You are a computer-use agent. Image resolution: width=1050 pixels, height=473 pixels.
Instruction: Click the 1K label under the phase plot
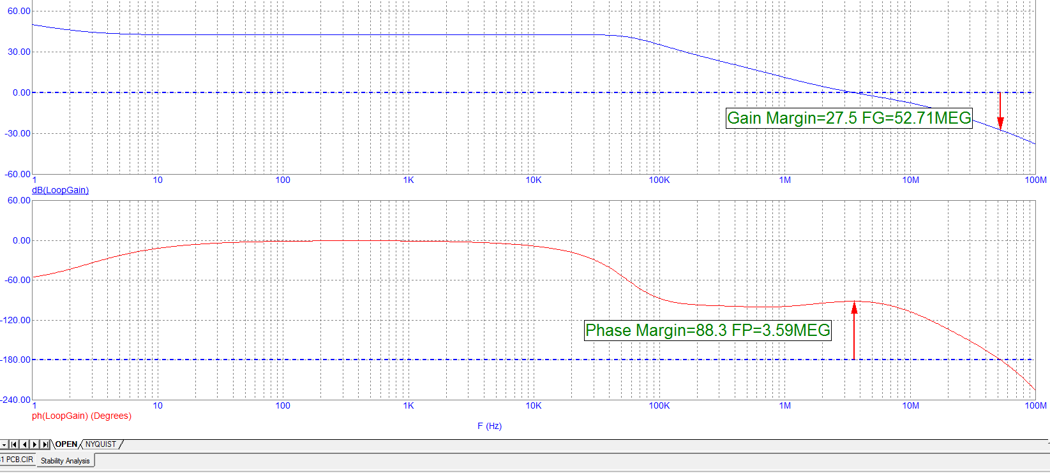pyautogui.click(x=409, y=405)
